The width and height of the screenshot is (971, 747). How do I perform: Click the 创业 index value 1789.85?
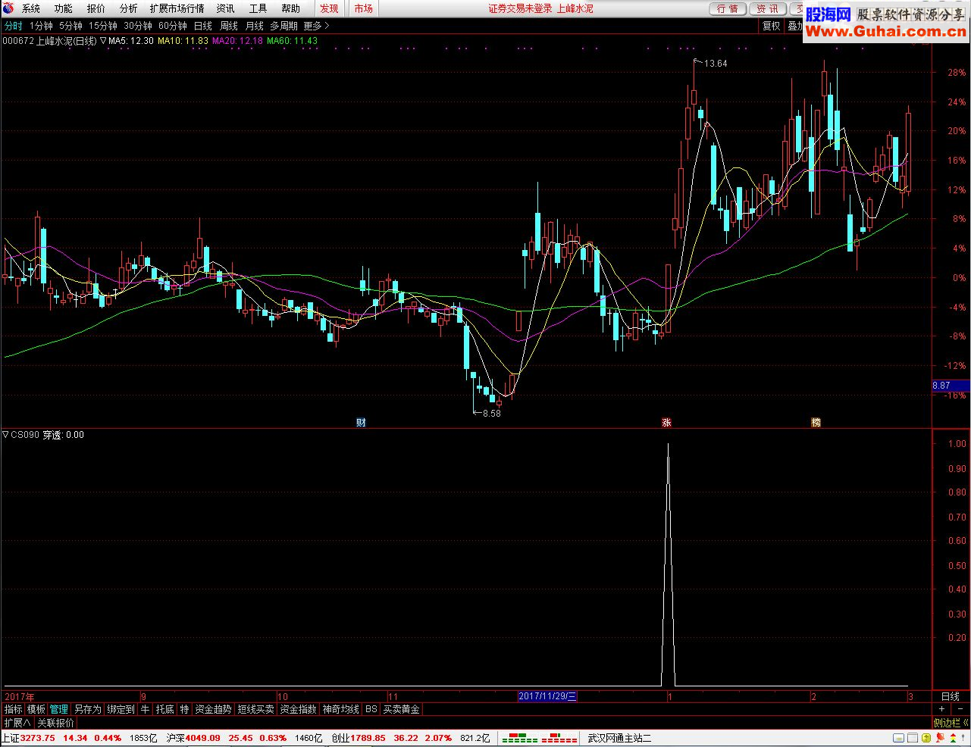[x=368, y=738]
